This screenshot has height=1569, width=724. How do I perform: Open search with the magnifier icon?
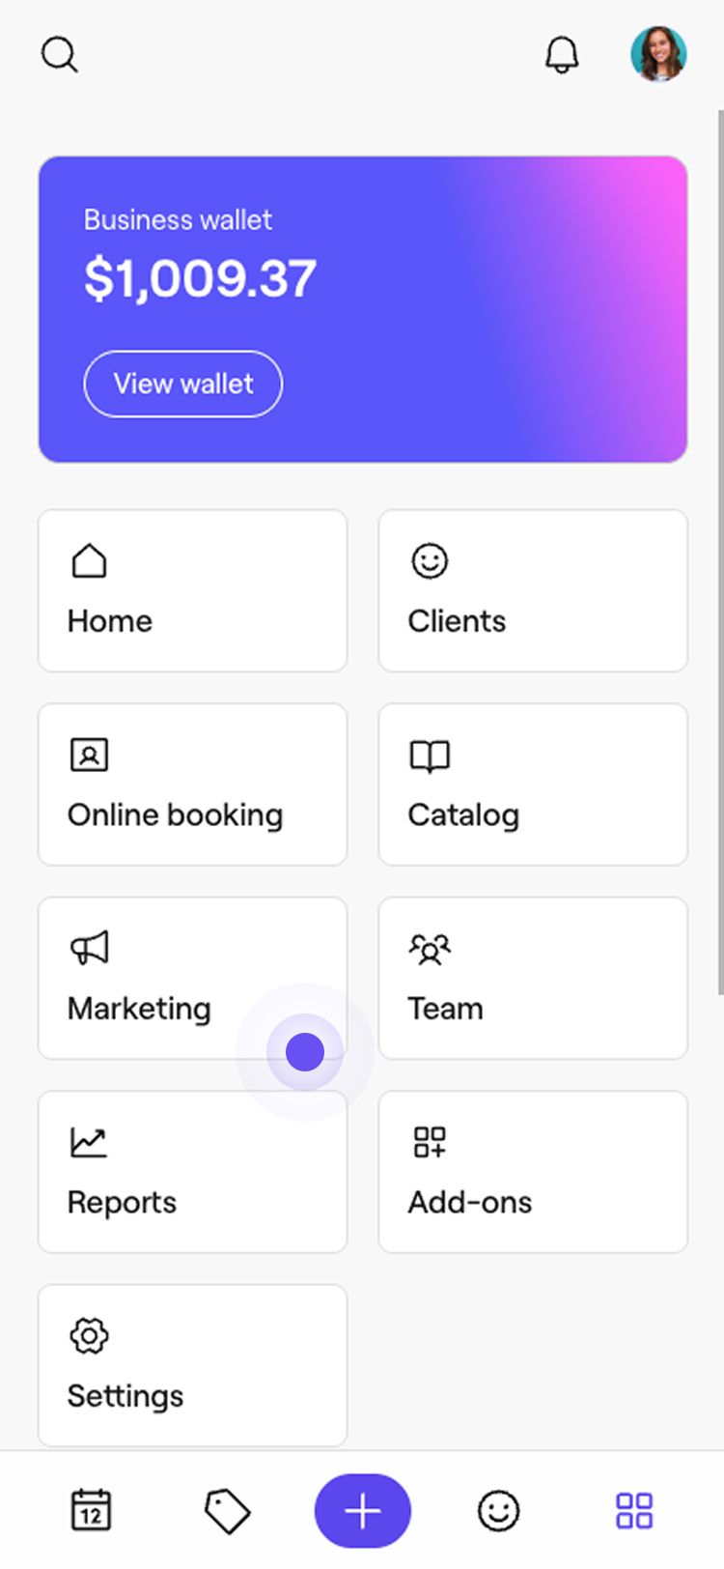pos(59,55)
